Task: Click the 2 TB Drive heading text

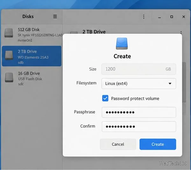Action: (94, 32)
